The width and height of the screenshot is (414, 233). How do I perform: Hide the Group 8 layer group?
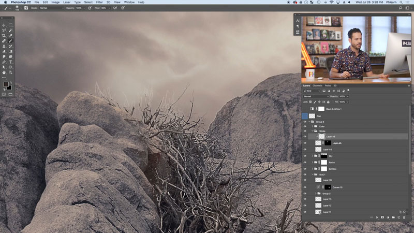(305, 122)
